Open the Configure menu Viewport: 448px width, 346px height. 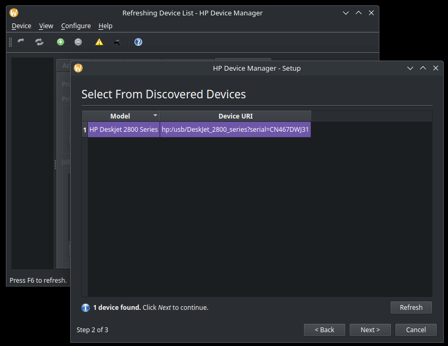[x=76, y=26]
